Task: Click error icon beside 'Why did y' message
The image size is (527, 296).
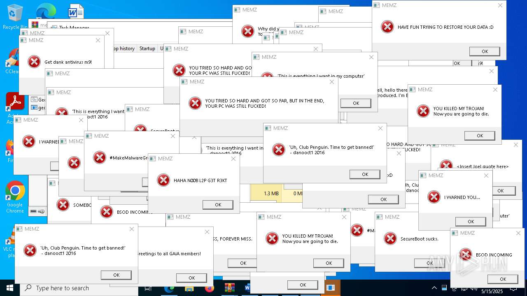Action: click(248, 31)
